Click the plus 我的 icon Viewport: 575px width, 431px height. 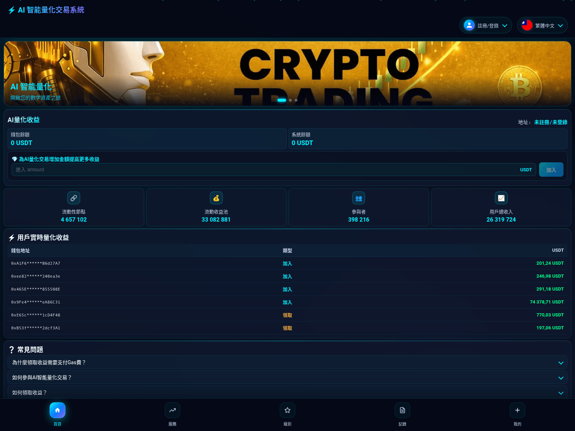coord(517,410)
